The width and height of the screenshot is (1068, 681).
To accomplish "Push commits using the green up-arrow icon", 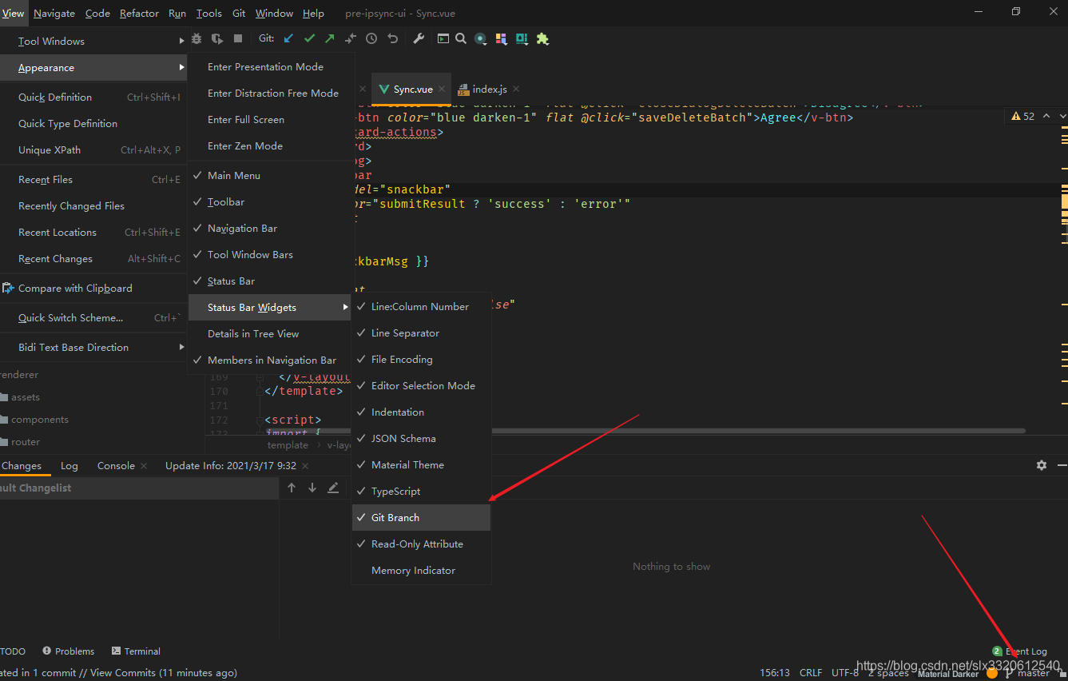I will [329, 38].
